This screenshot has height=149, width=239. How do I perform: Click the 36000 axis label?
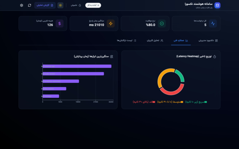pos(111,102)
